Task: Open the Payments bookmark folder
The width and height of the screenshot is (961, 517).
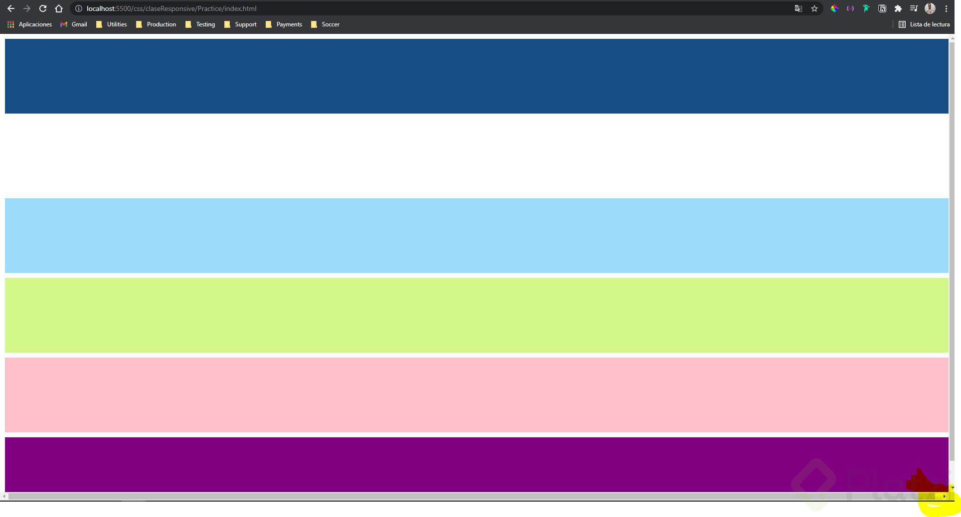Action: point(284,24)
